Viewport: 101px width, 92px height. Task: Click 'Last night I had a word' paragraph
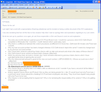click(48, 29)
